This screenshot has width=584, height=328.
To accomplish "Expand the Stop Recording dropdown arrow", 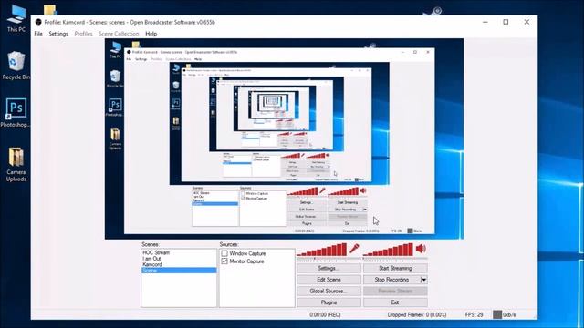I will [423, 280].
